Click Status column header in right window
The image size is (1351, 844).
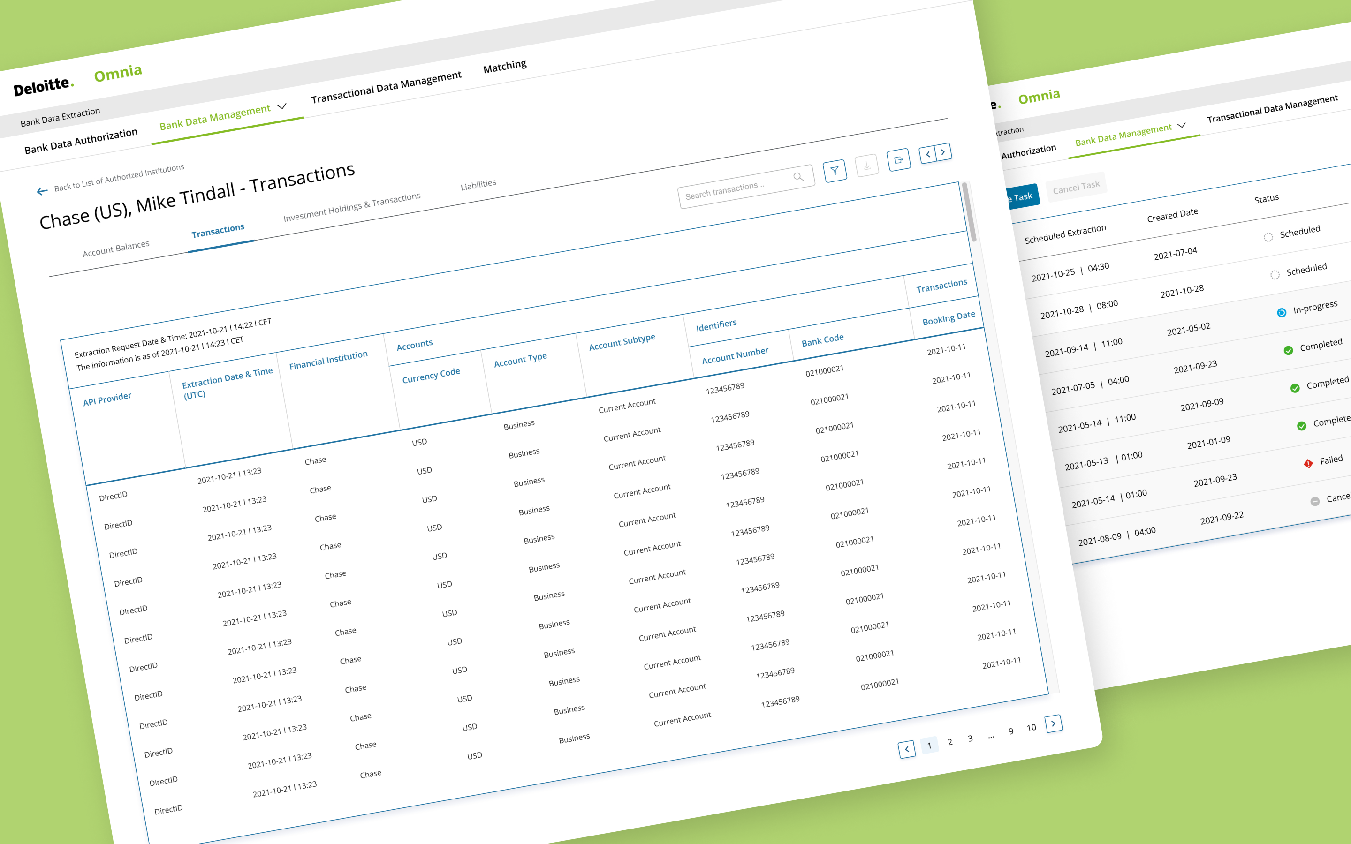[1266, 199]
